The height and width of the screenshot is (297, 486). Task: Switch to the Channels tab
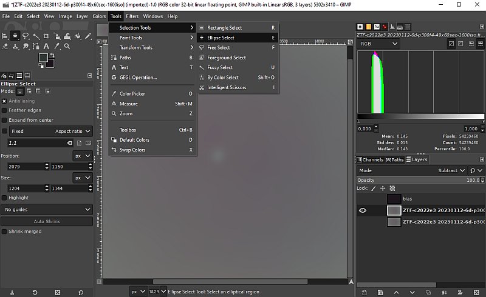click(x=370, y=159)
